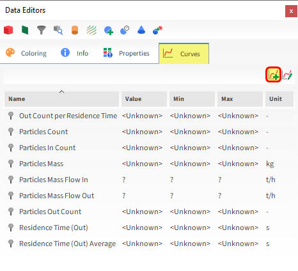Image resolution: width=298 pixels, height=271 pixels.
Task: Open the cube inspector magnifier icon
Action: pyautogui.click(x=58, y=30)
